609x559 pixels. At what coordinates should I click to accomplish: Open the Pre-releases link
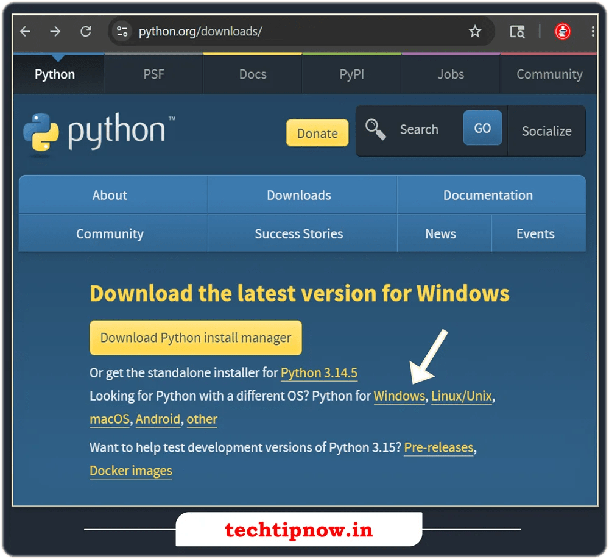coord(439,447)
